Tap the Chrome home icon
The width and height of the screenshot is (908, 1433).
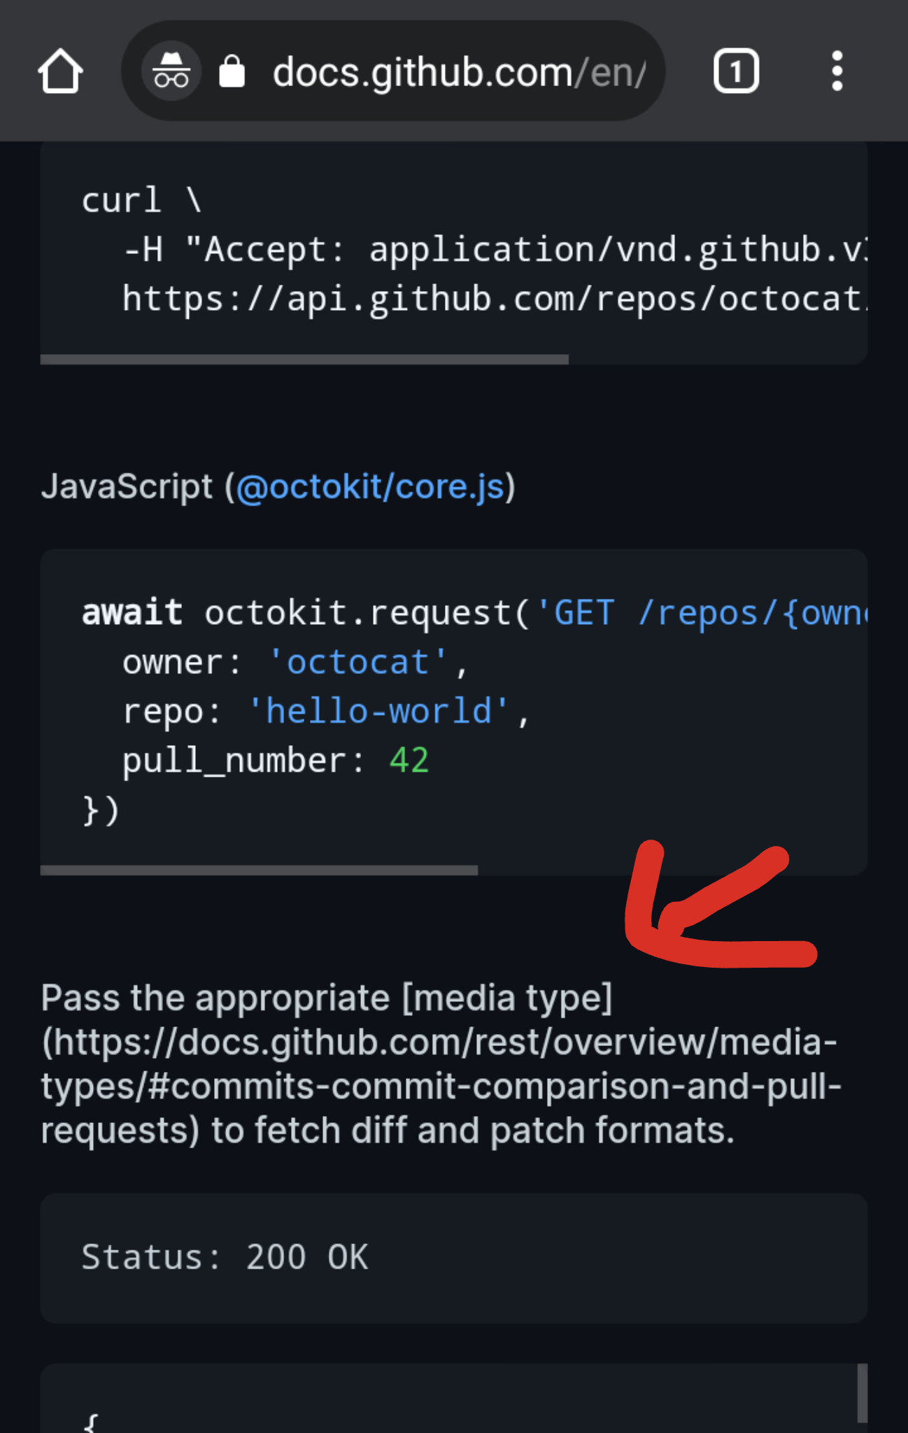click(60, 70)
